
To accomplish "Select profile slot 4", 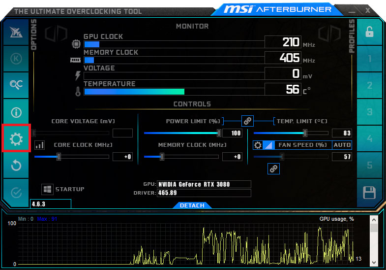I will tap(369, 139).
